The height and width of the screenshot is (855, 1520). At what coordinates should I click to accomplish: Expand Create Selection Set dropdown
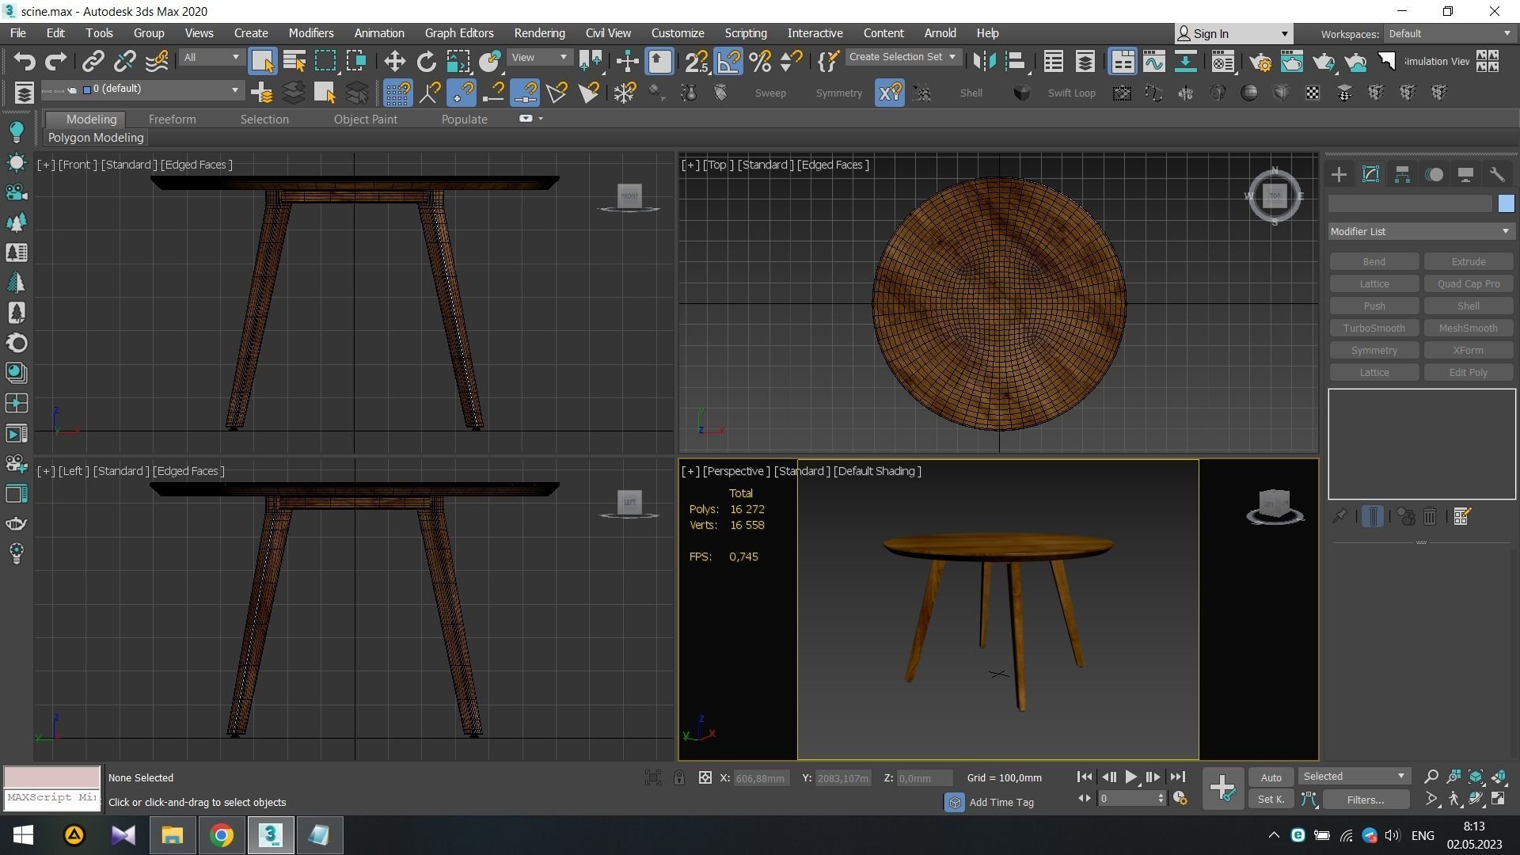tap(903, 57)
